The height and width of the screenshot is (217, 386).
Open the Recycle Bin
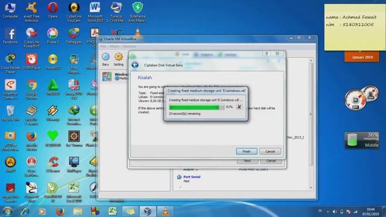click(10, 113)
